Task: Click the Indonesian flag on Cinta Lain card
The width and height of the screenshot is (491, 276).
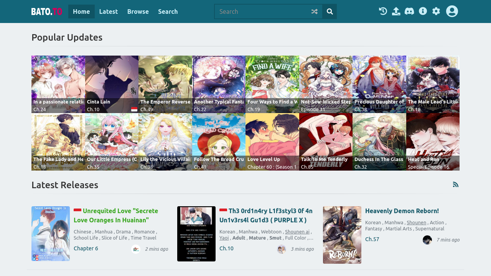Action: tap(134, 110)
